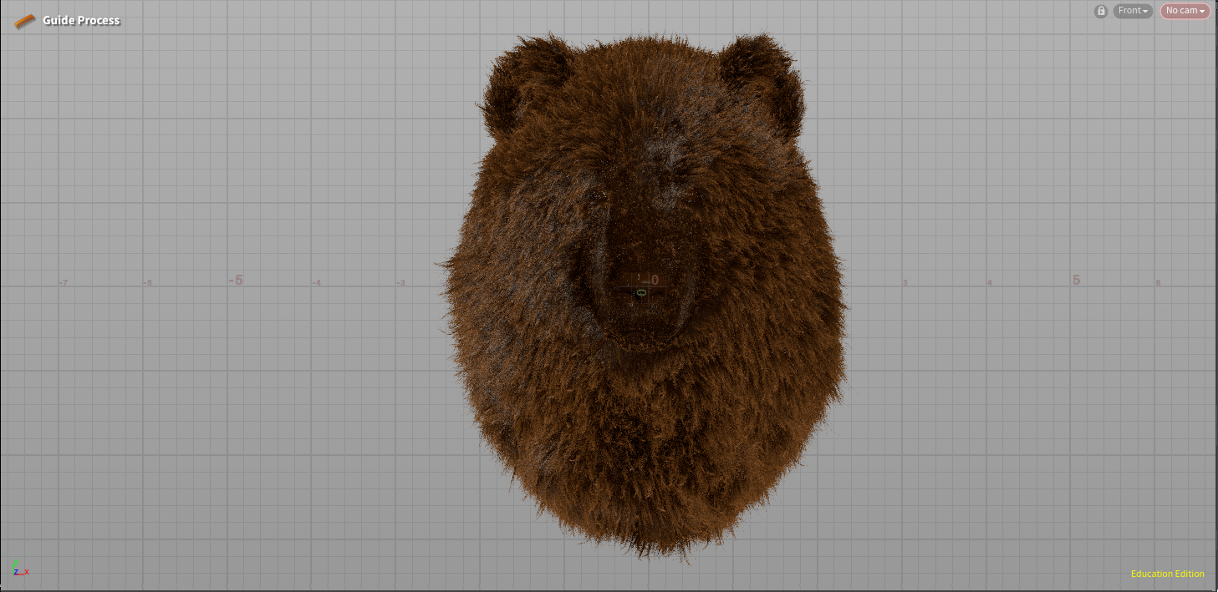Viewport: 1218px width, 592px height.
Task: Toggle the viewport camera lock icon
Action: [x=1101, y=11]
